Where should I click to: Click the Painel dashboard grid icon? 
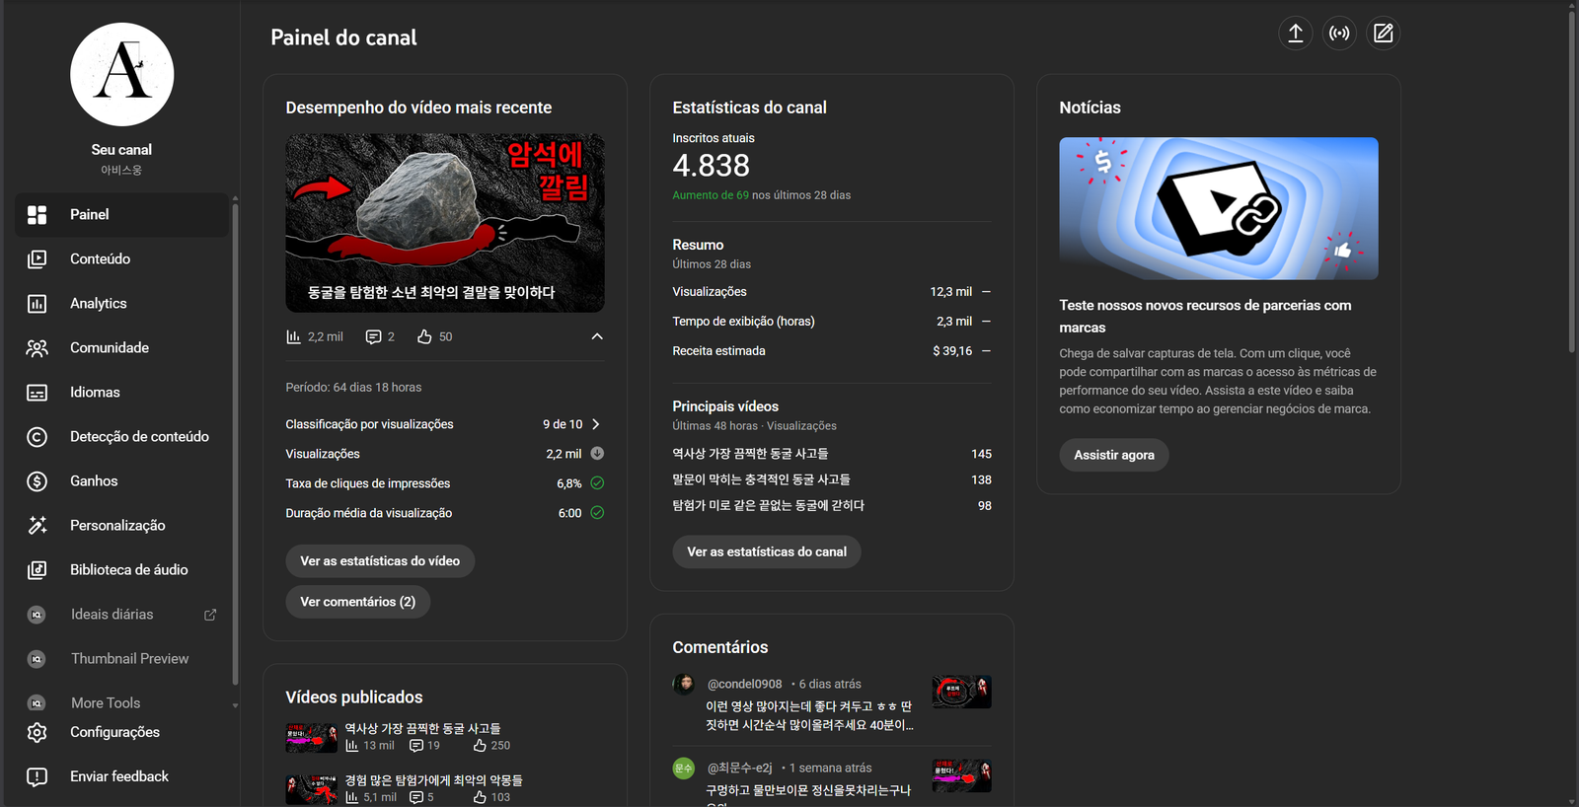coord(38,215)
